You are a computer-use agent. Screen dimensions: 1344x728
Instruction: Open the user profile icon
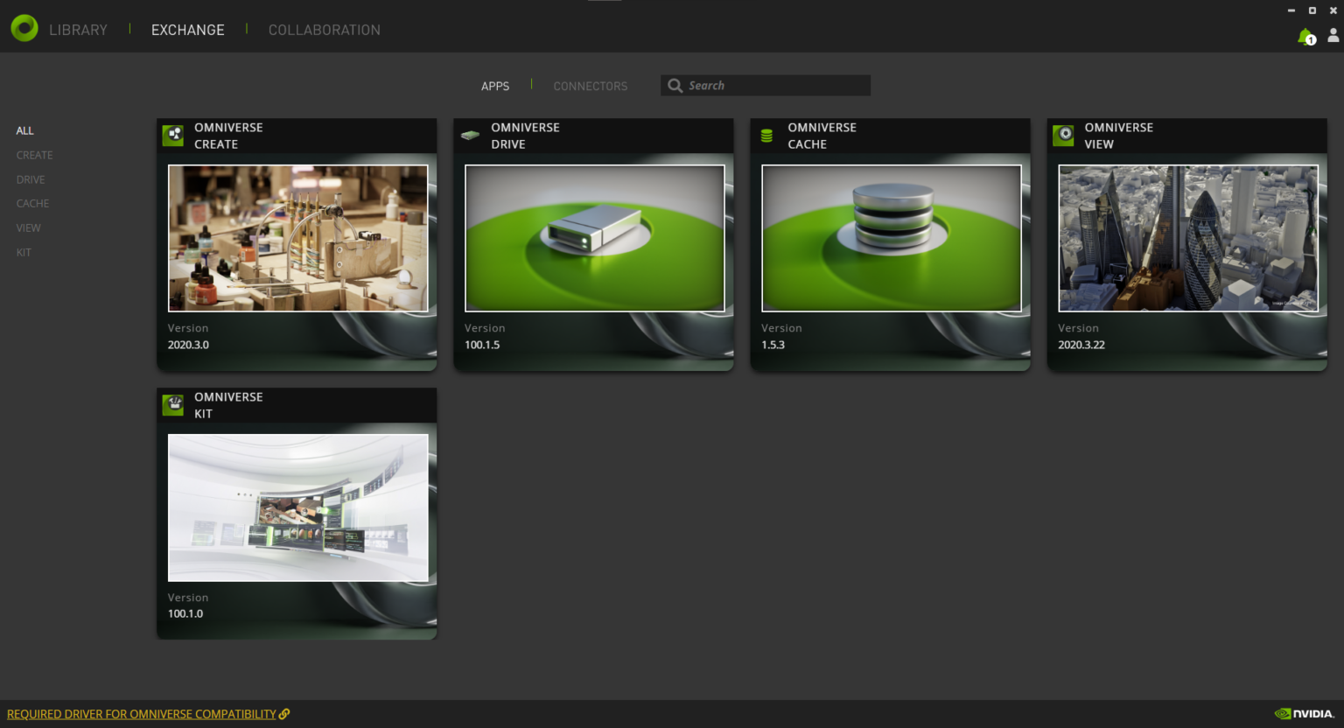coord(1332,36)
